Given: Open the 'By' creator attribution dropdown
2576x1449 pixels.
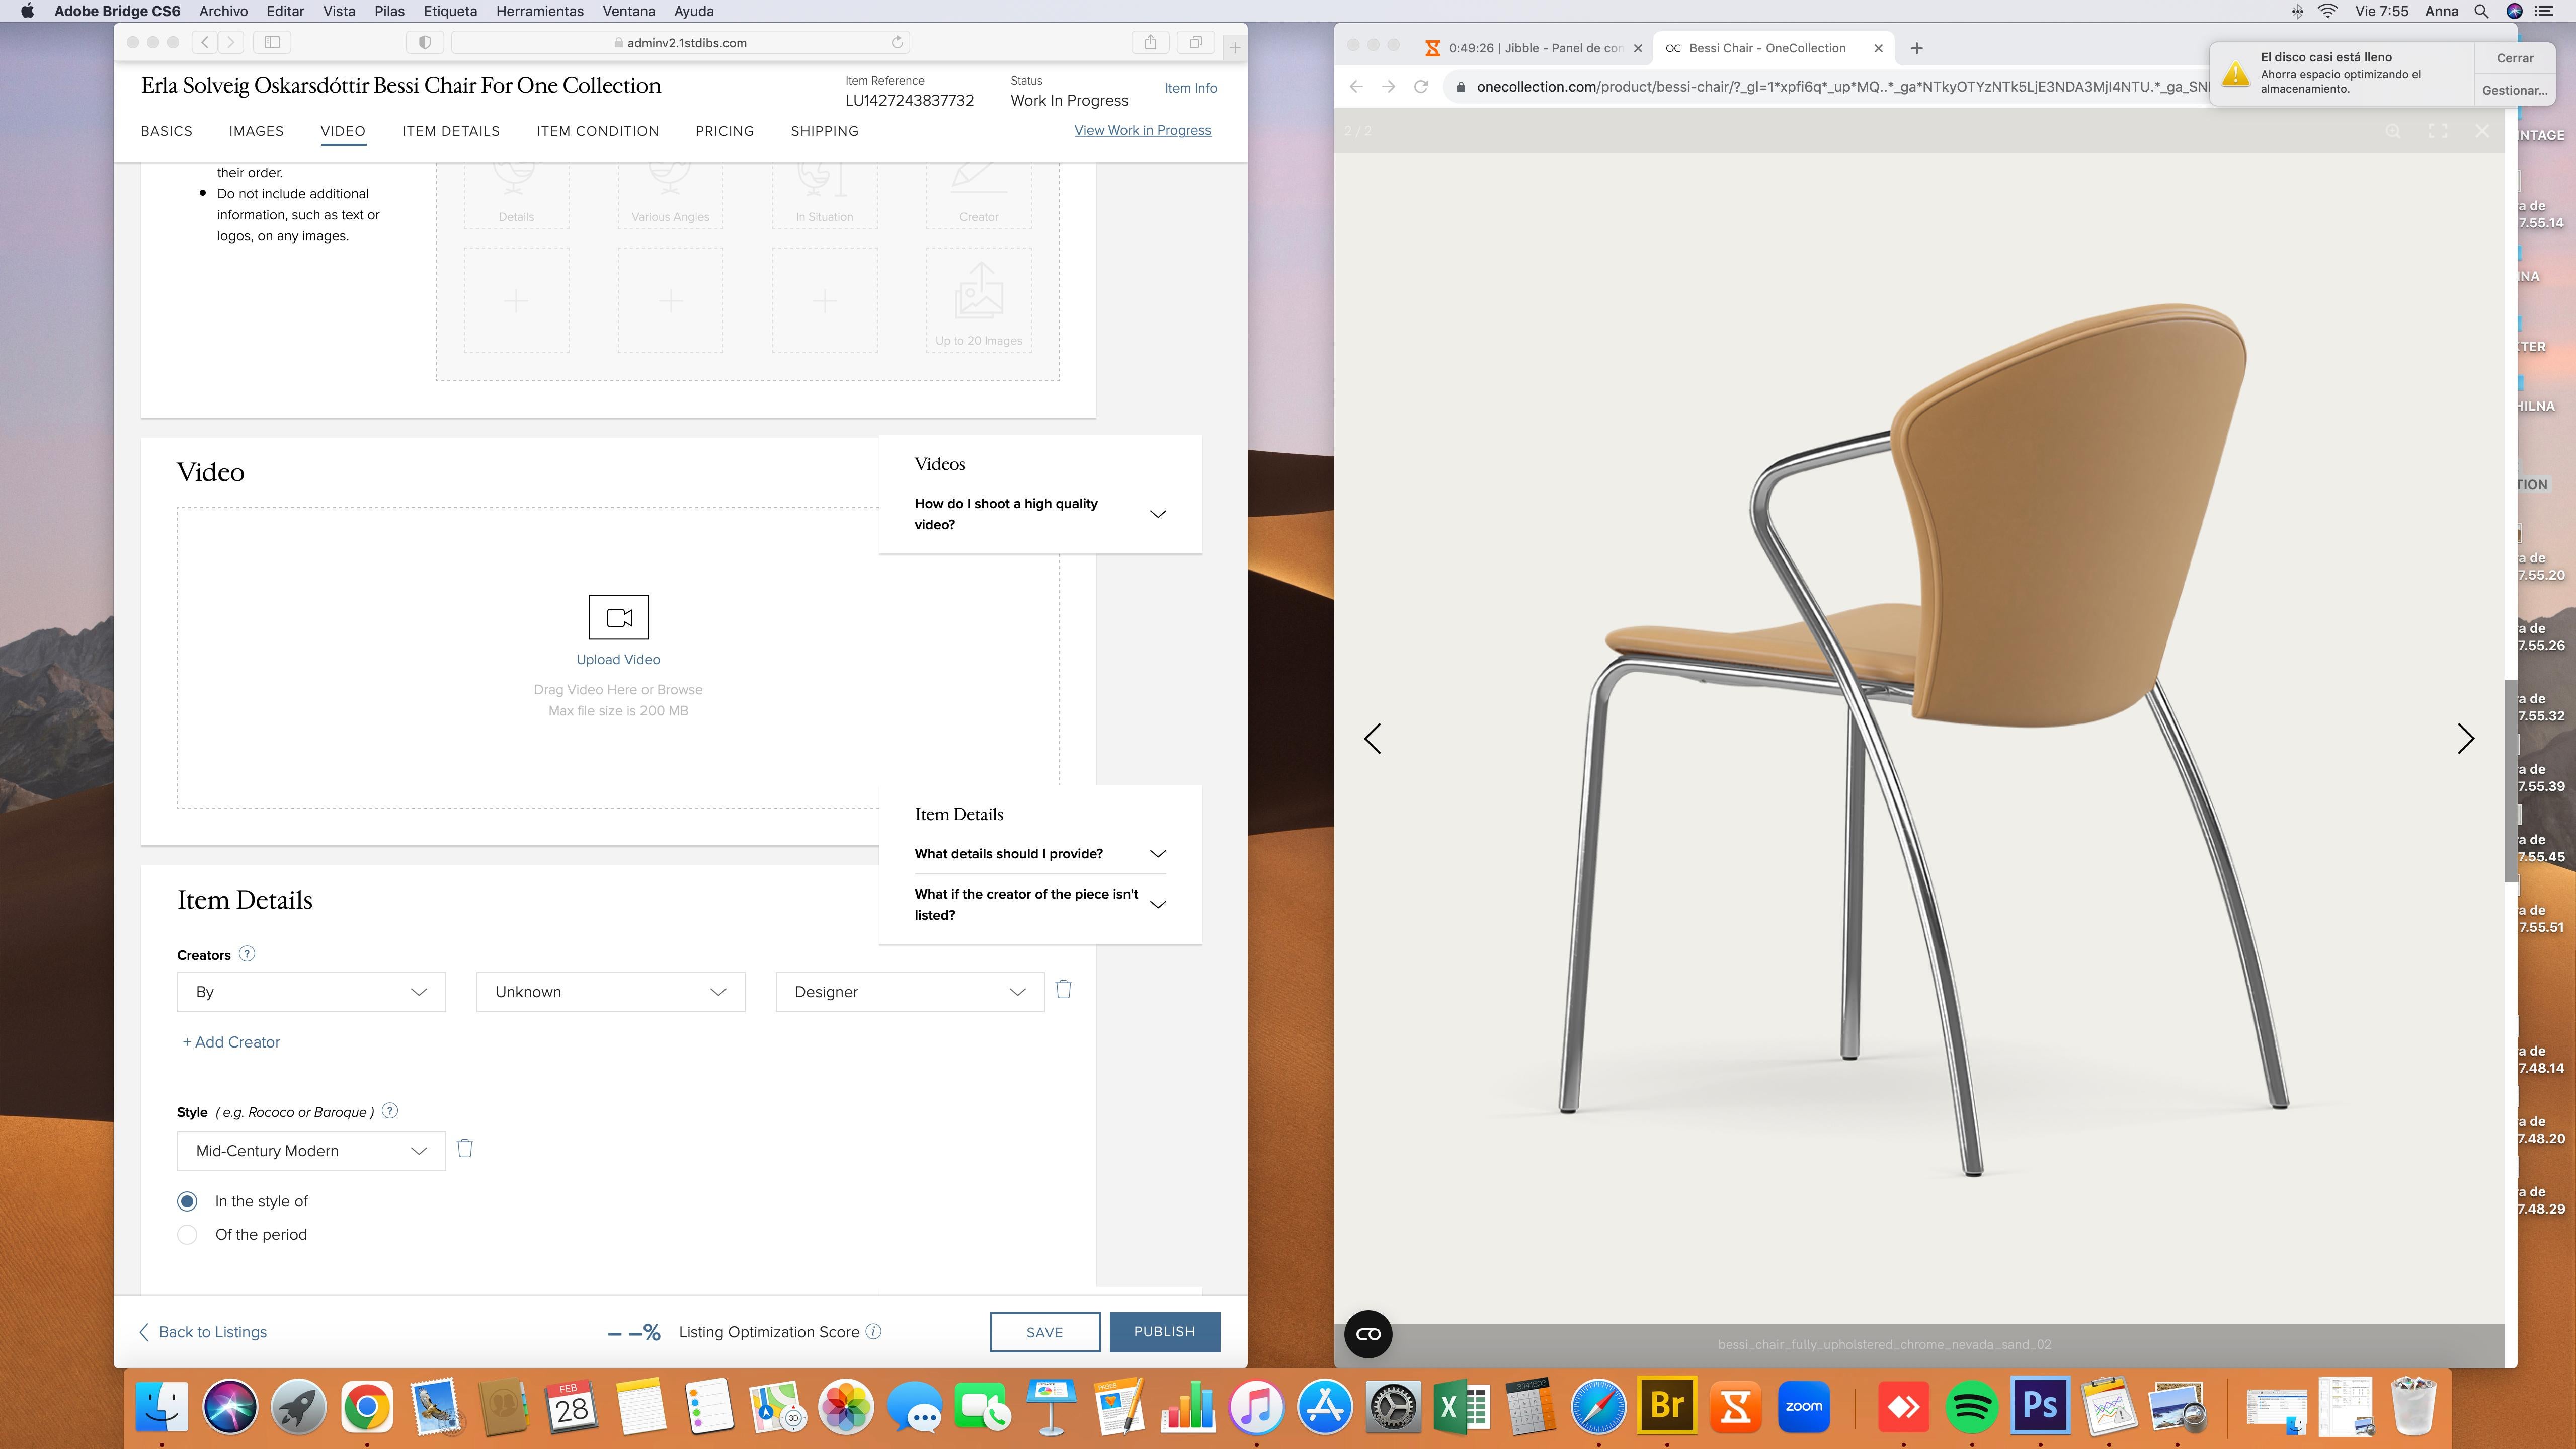Looking at the screenshot, I should pos(311,992).
